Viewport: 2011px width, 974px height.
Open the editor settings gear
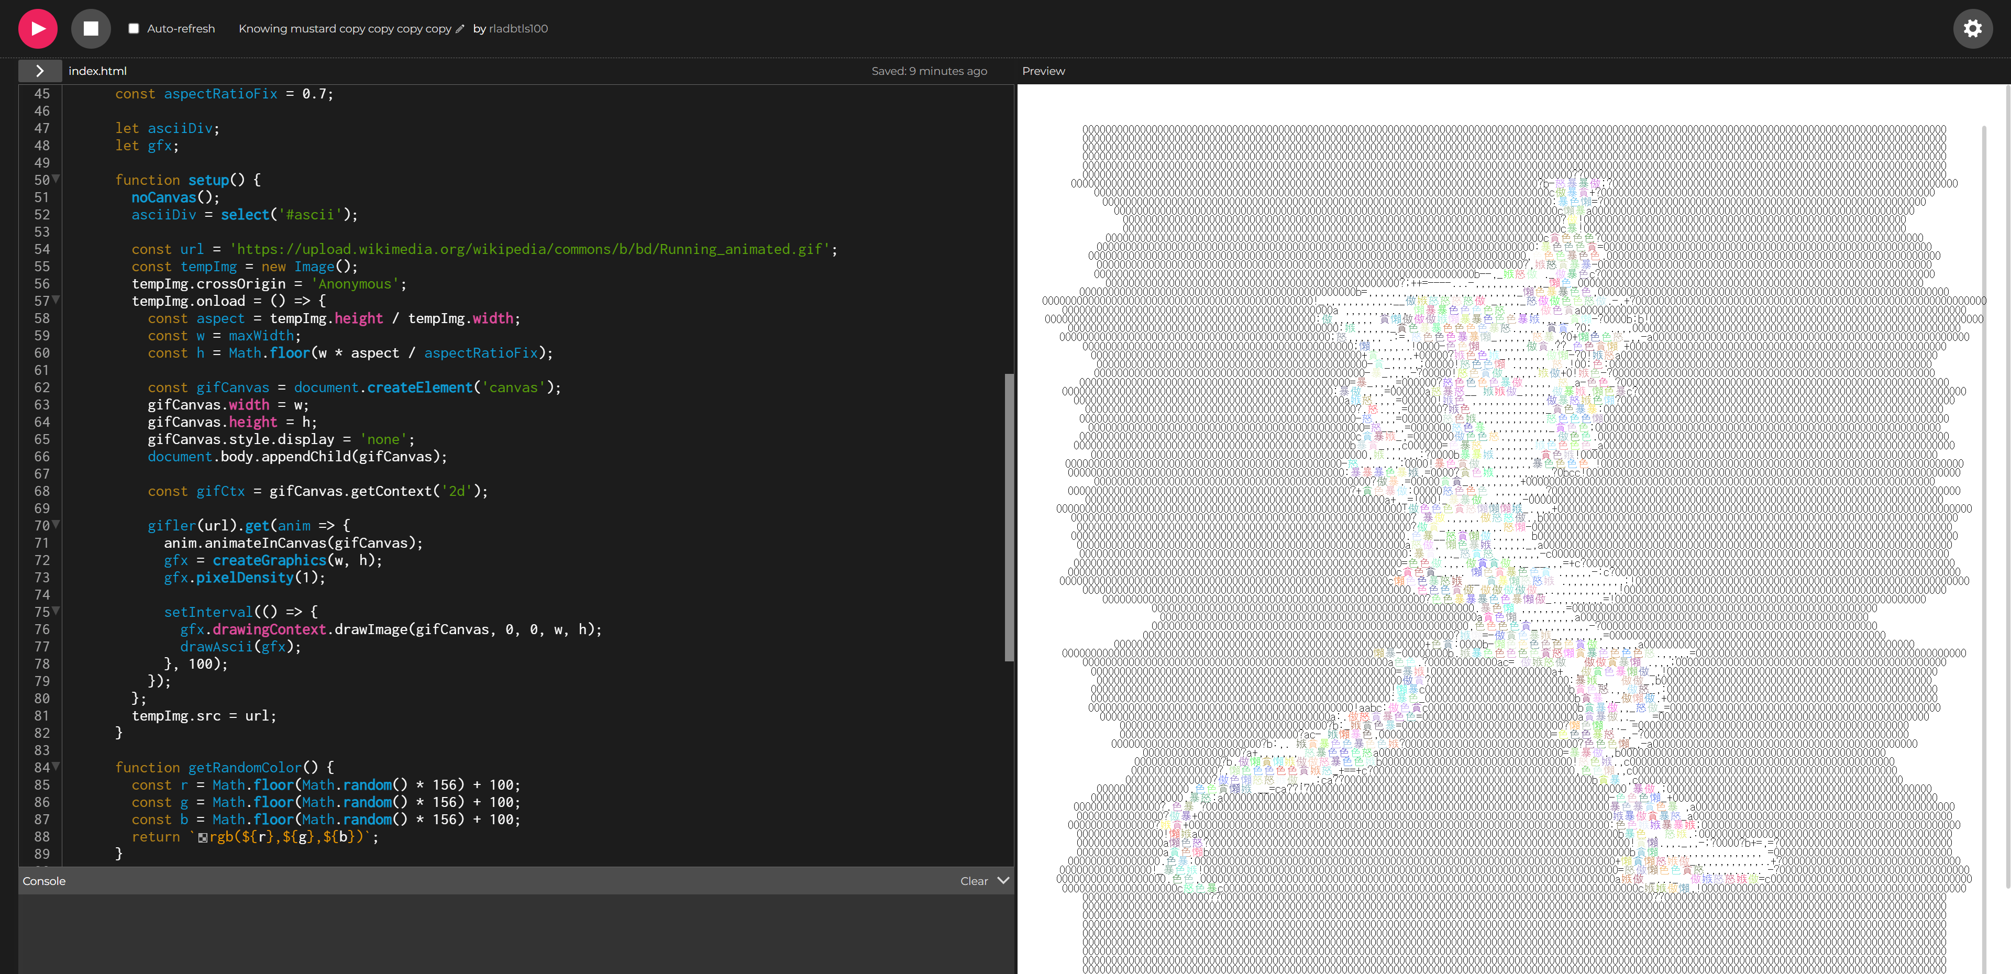1973,29
